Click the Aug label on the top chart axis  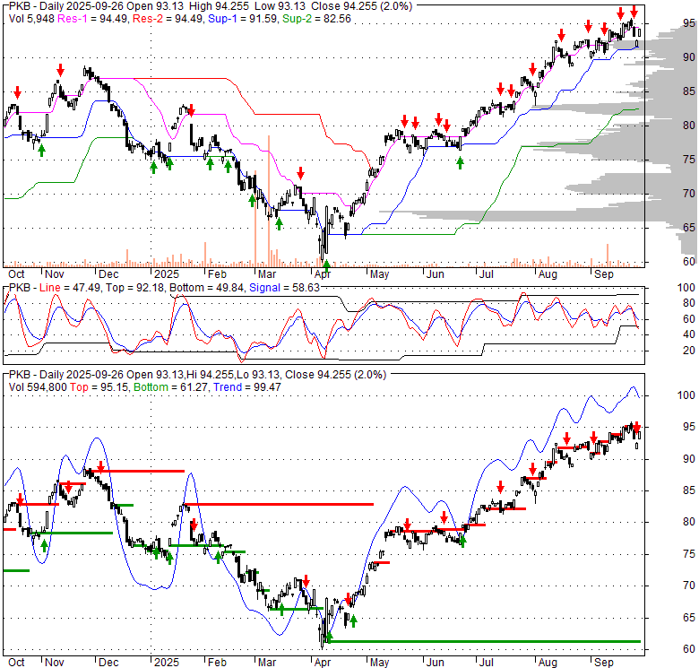click(548, 274)
